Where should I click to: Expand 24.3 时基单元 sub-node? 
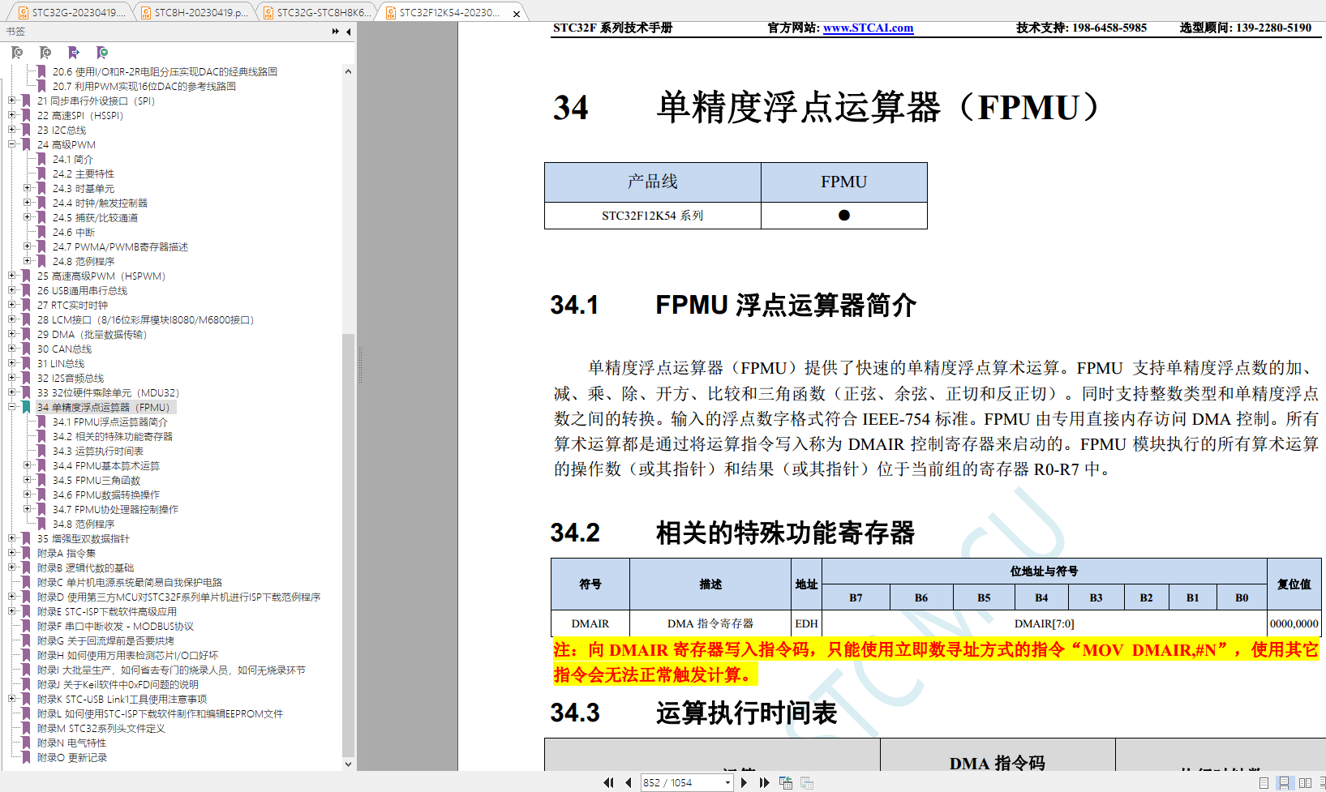[x=27, y=188]
